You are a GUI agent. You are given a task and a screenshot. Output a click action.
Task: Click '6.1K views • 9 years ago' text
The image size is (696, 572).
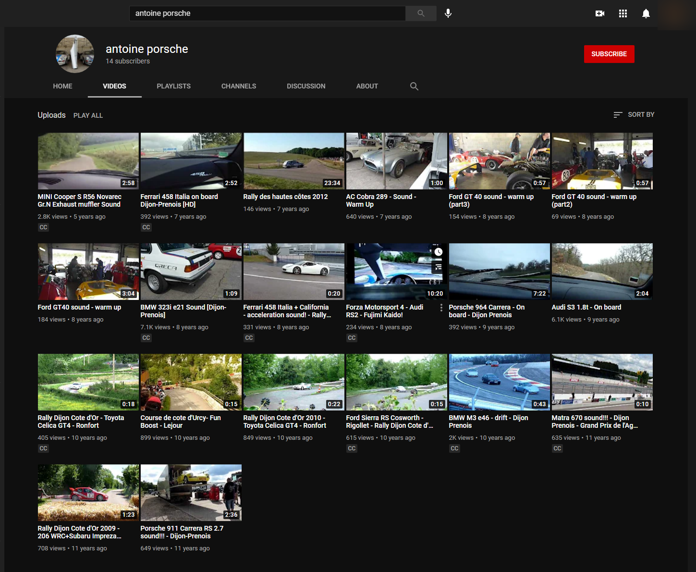click(x=586, y=320)
